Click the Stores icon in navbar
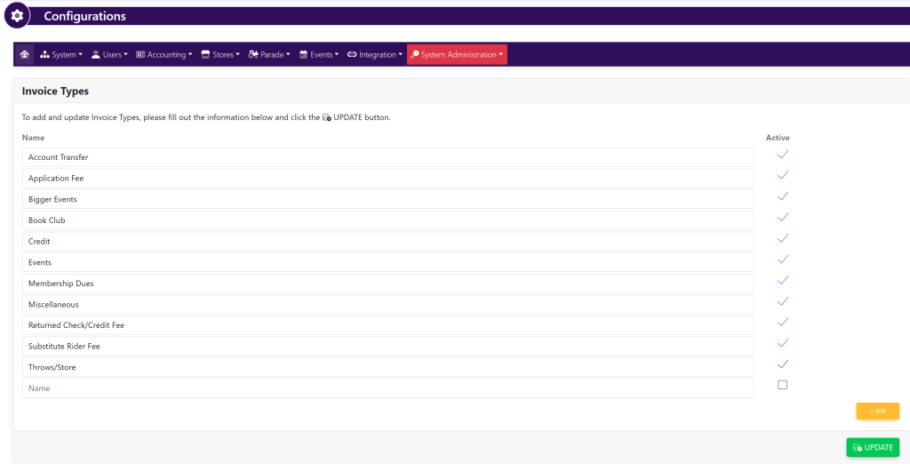910x464 pixels. tap(205, 55)
